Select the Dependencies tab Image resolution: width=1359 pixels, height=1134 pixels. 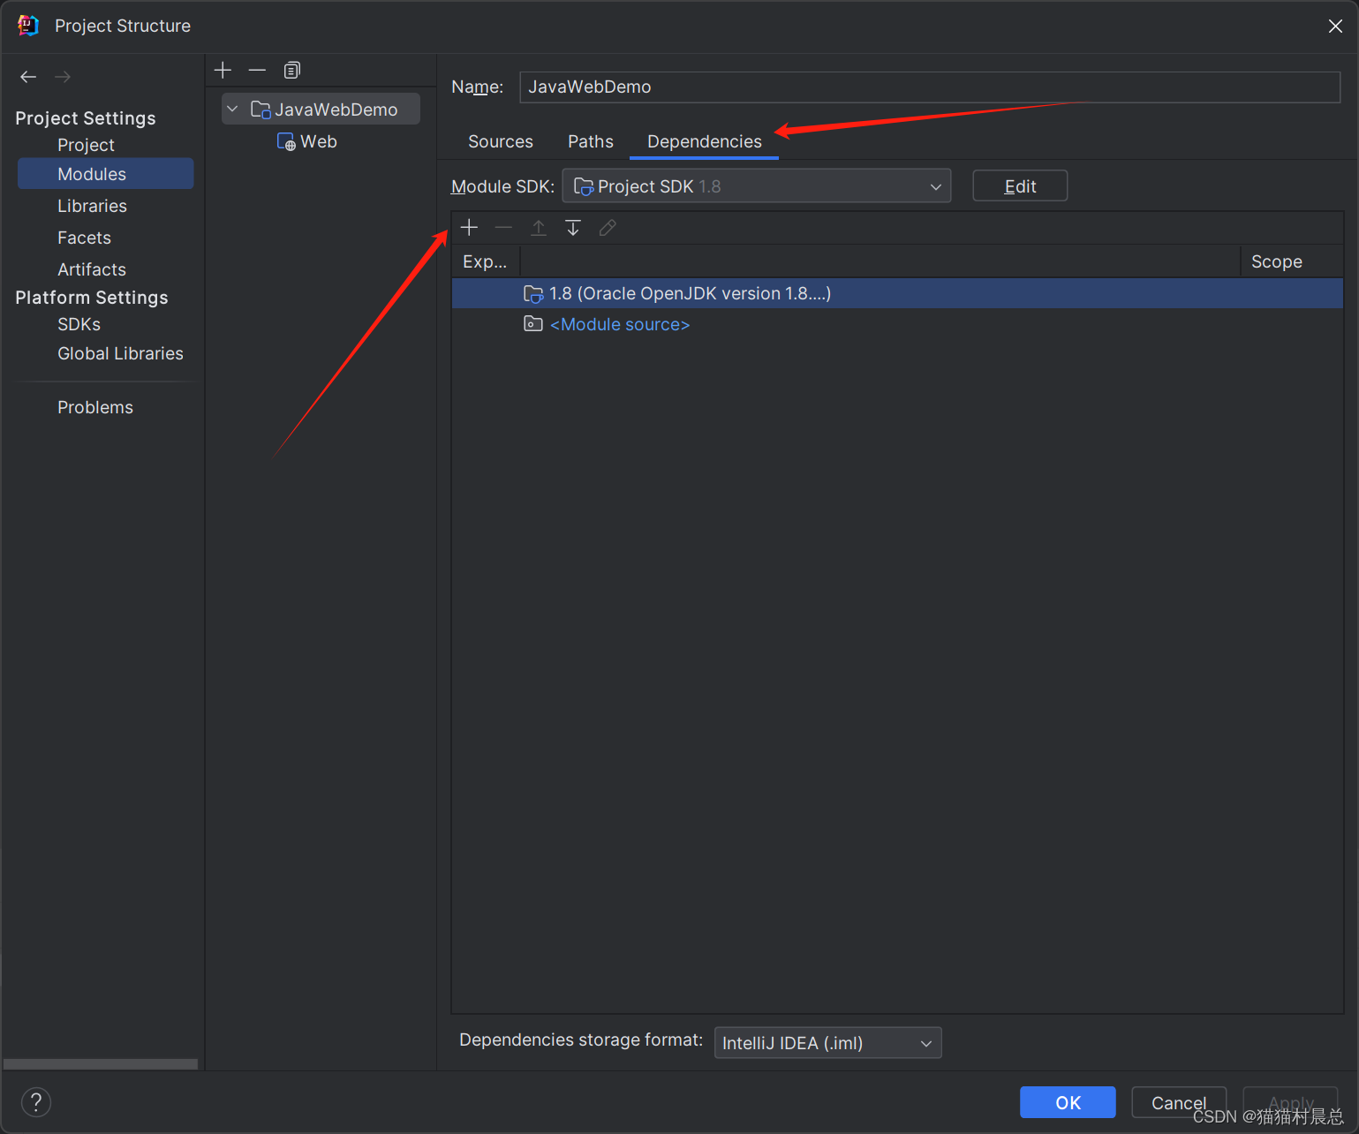tap(704, 141)
